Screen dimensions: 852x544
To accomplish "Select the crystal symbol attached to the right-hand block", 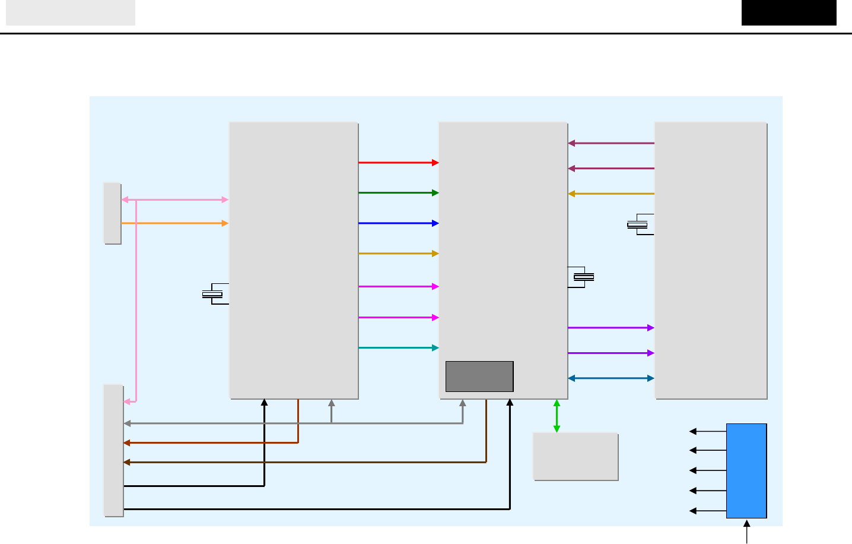I will click(640, 224).
